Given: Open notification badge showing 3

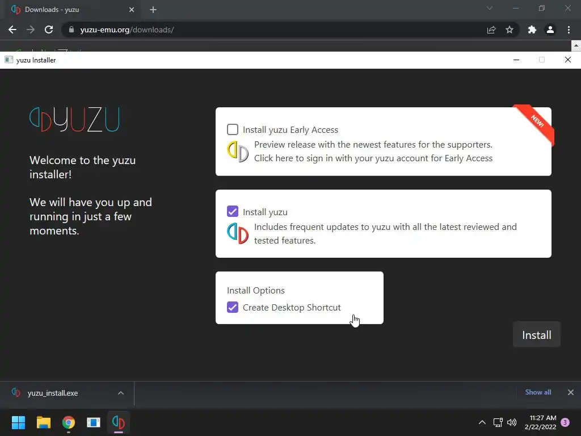Looking at the screenshot, I should (566, 422).
